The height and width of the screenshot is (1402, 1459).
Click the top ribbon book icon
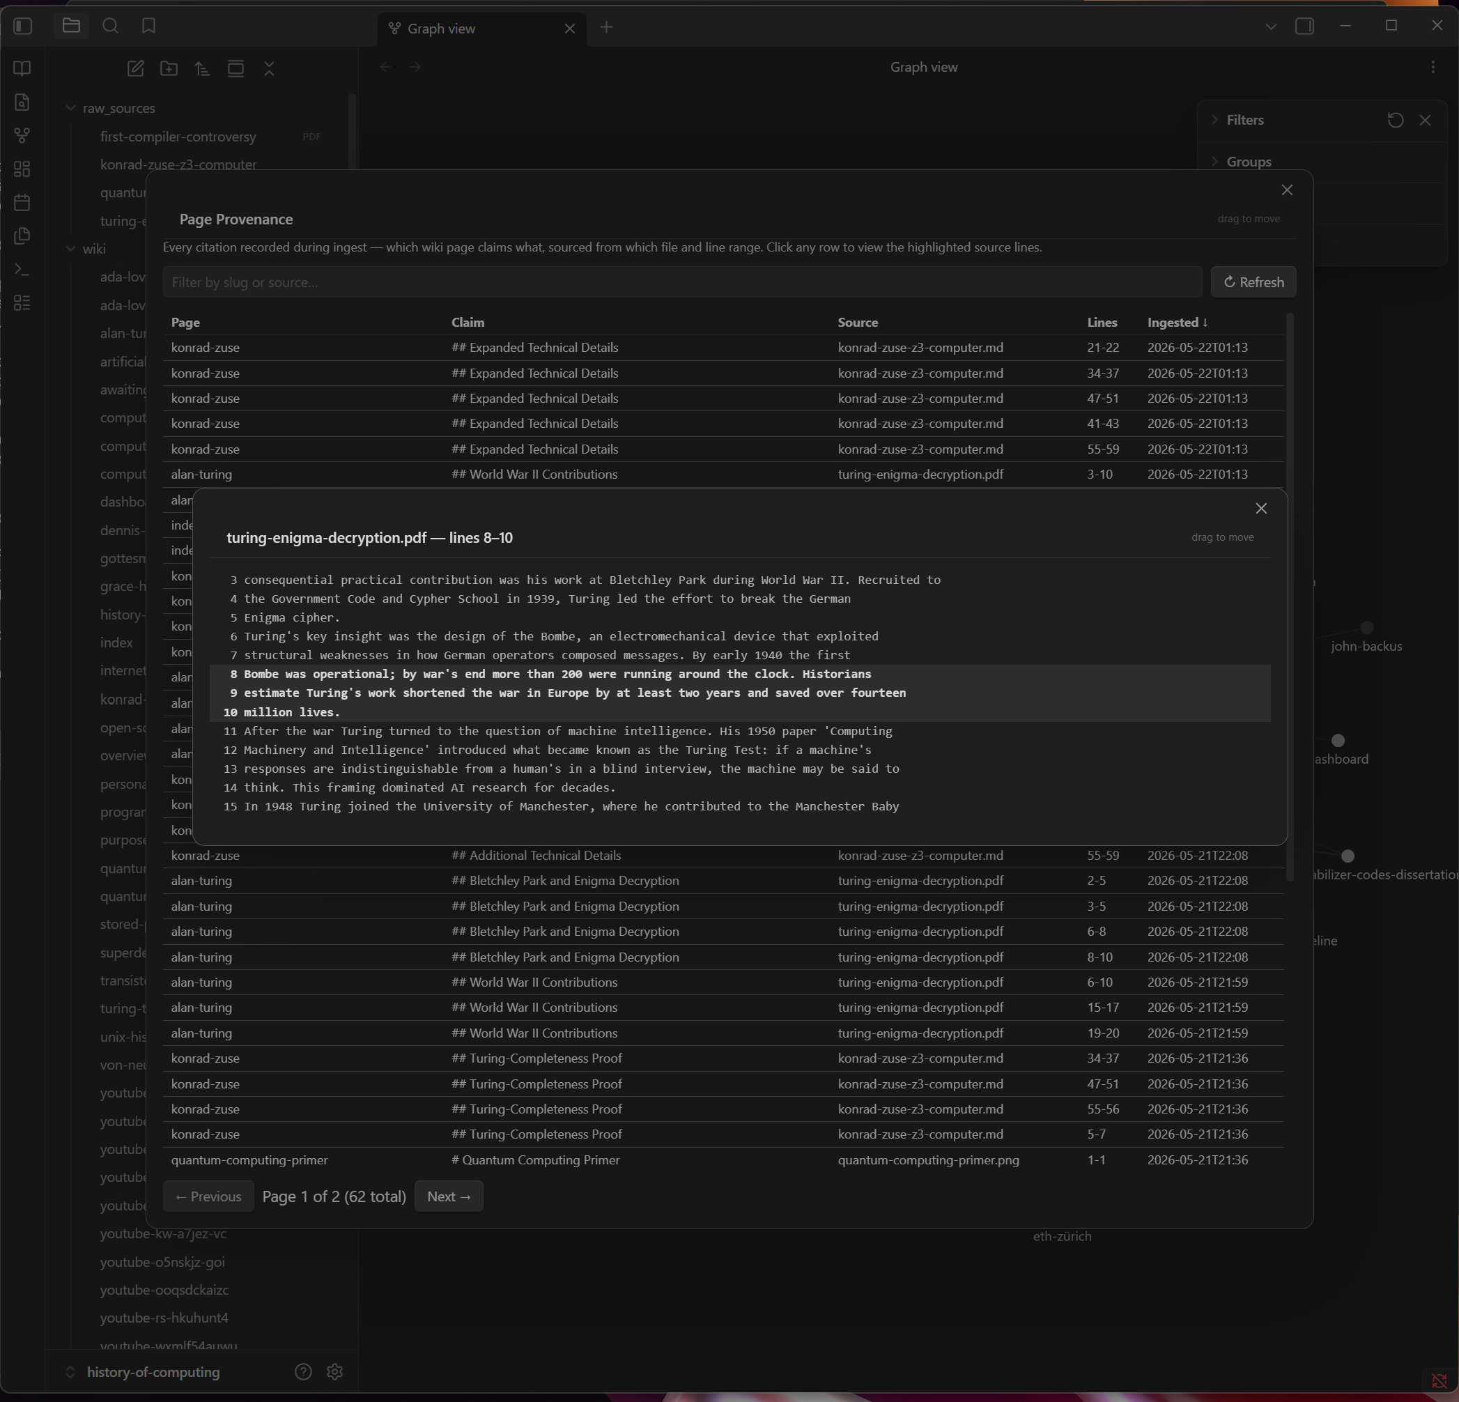(x=22, y=68)
